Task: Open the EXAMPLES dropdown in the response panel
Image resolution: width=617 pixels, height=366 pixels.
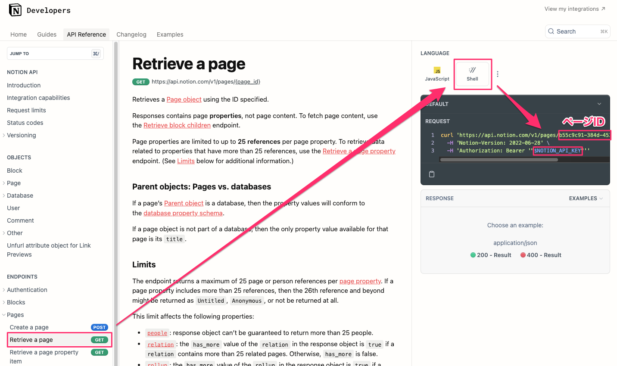Action: [586, 198]
